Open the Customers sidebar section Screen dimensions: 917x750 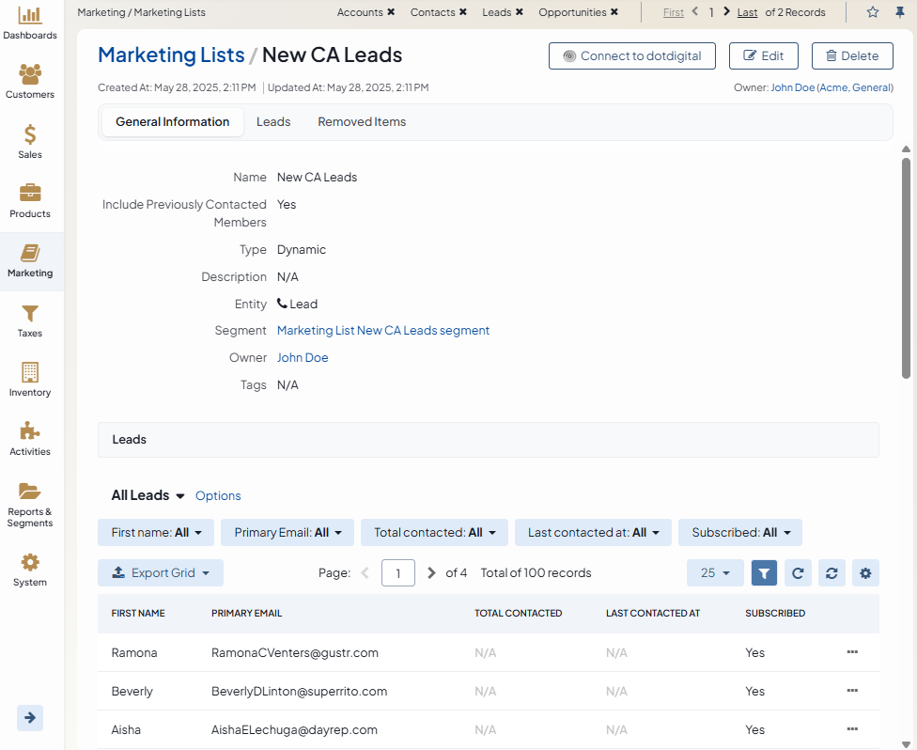coord(30,82)
